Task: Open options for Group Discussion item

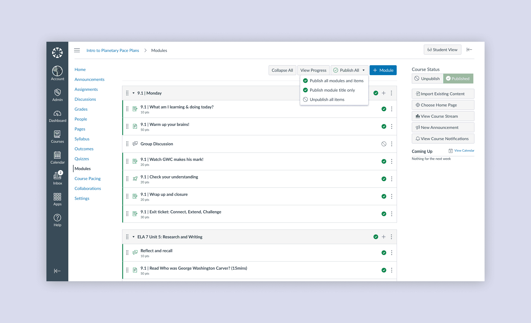Action: pyautogui.click(x=392, y=144)
